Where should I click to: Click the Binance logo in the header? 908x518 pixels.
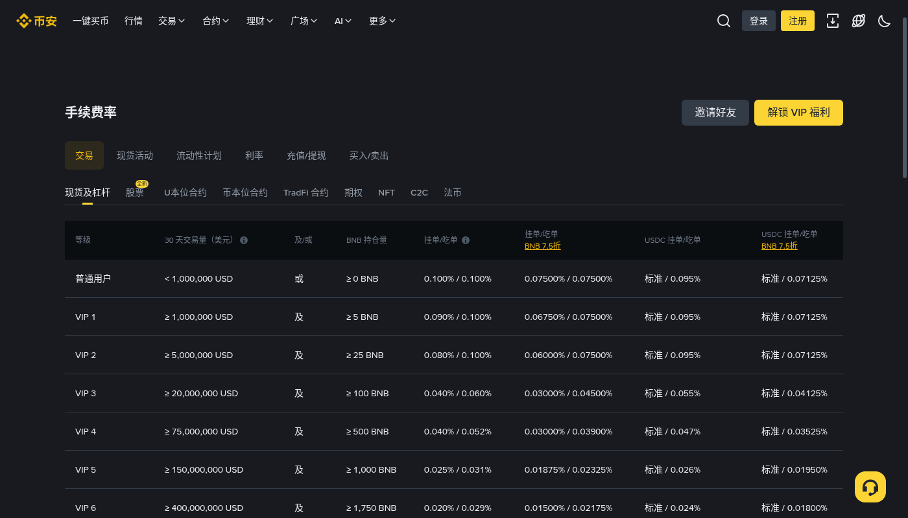(36, 21)
